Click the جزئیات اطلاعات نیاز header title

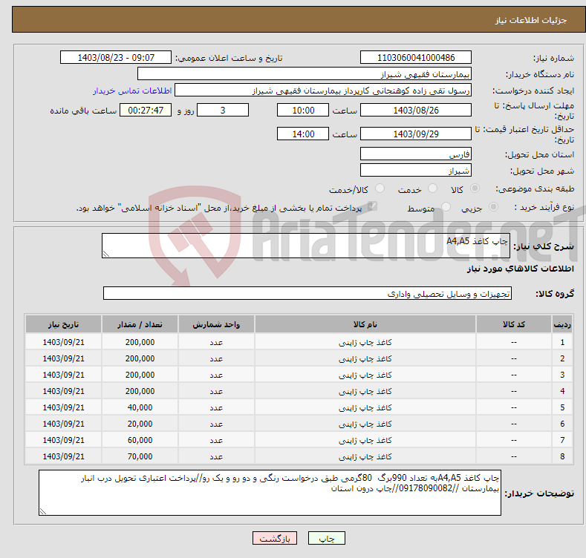[531, 20]
